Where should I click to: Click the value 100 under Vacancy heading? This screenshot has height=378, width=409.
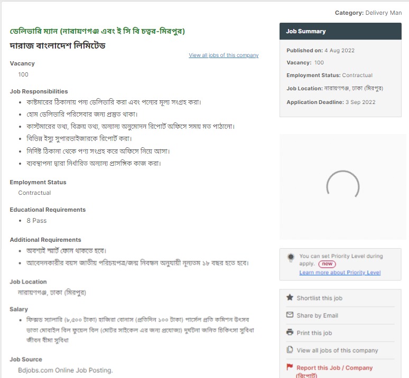[23, 74]
